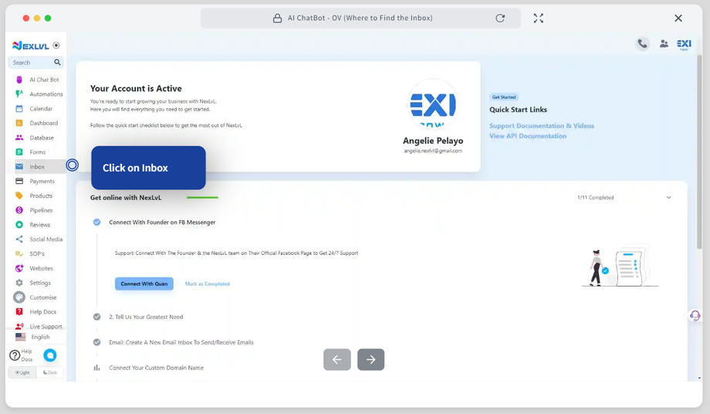Image resolution: width=710 pixels, height=414 pixels.
Task: Toggle check for Create A New Email Inbox
Action: coord(97,342)
